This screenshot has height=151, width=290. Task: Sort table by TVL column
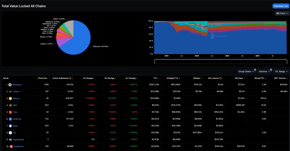click(156, 78)
